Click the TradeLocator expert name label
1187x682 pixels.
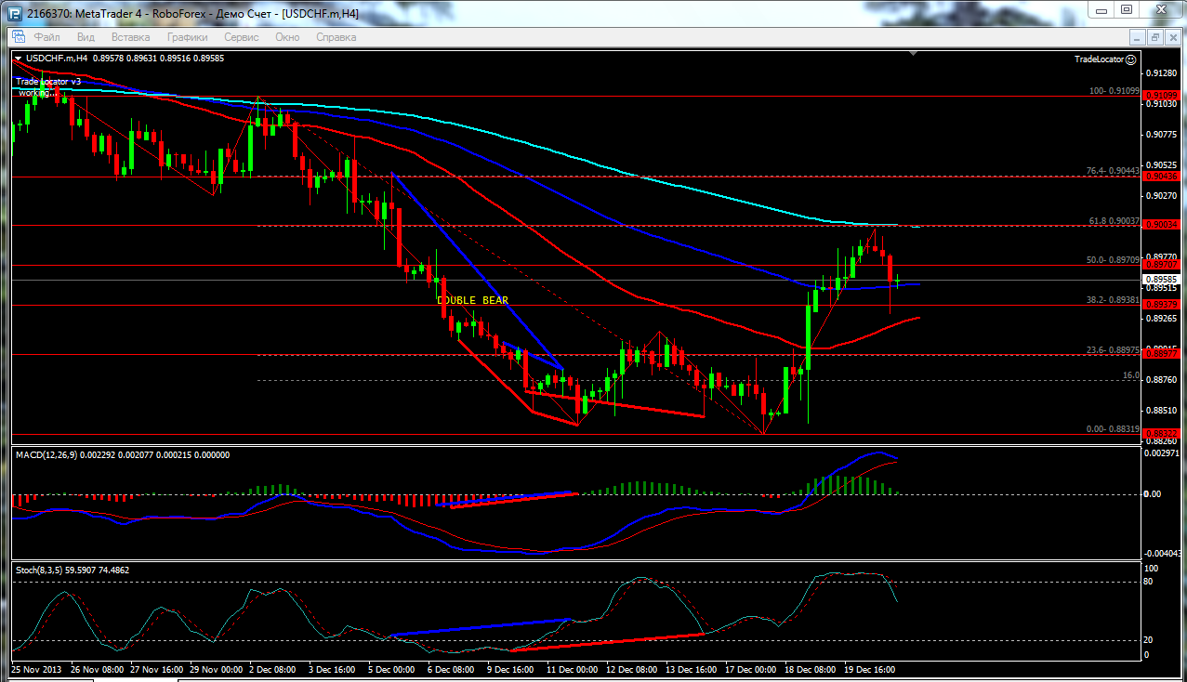(x=1099, y=59)
